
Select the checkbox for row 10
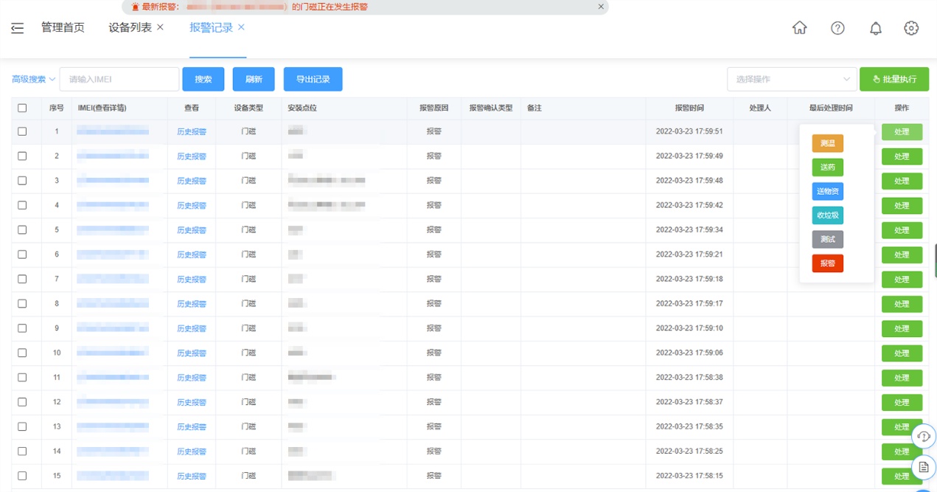tap(22, 353)
